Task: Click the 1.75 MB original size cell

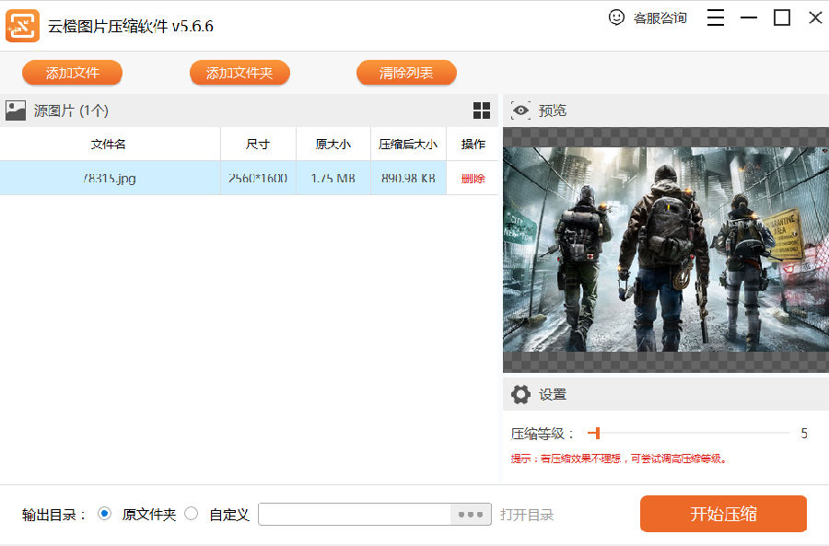Action: click(x=333, y=178)
